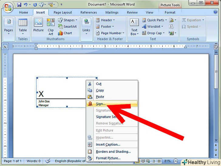Expand the Pages dropdown
The image size is (221, 166).
coord(9,27)
